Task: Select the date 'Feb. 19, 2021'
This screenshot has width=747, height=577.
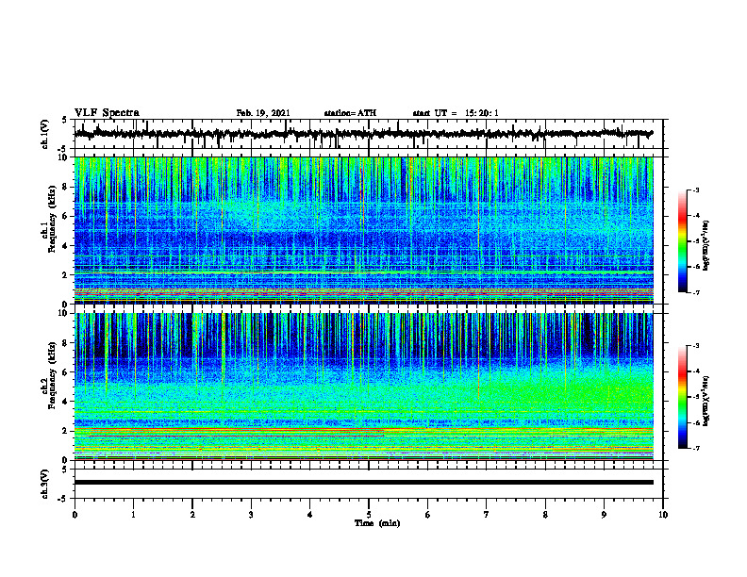Action: click(263, 113)
